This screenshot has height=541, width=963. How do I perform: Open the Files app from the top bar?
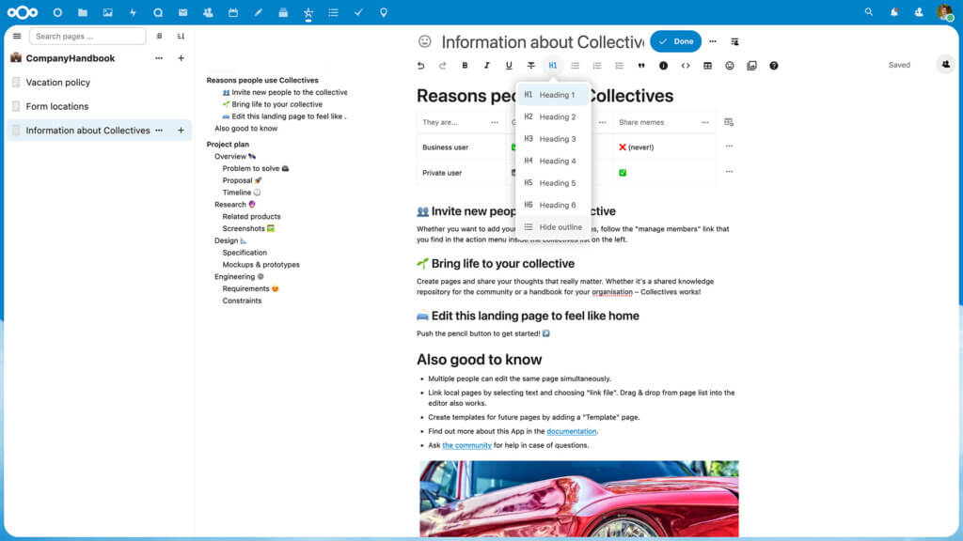pyautogui.click(x=81, y=11)
